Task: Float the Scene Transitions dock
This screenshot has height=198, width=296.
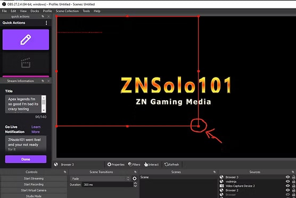Action: coord(135,172)
